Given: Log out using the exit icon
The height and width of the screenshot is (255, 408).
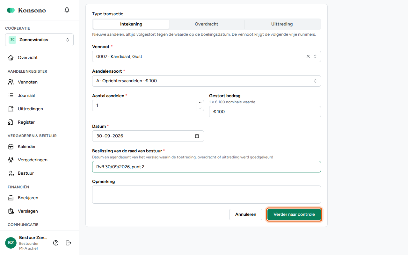Looking at the screenshot, I should 69,243.
